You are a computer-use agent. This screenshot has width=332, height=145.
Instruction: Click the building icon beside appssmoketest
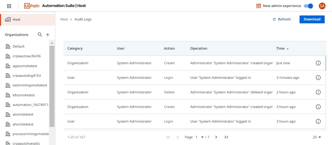[x=8, y=66]
